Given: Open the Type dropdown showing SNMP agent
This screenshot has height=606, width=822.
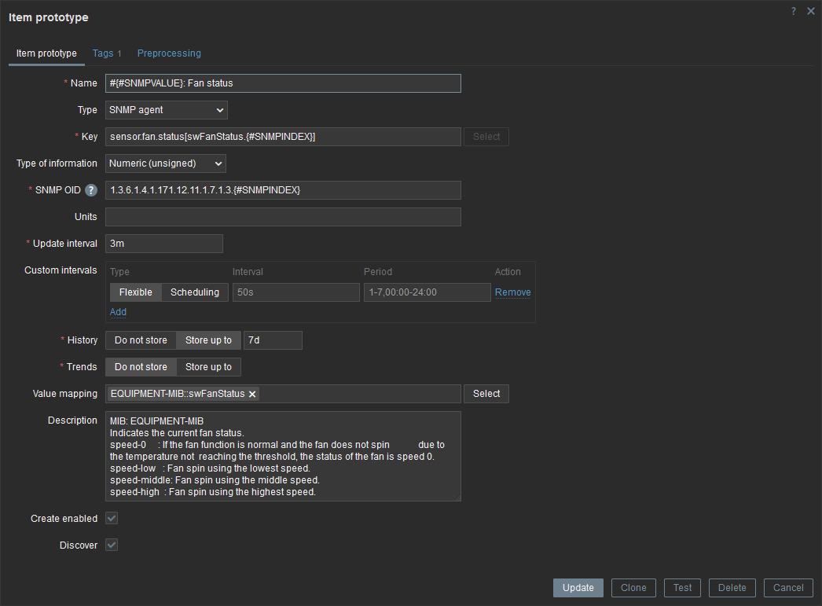Looking at the screenshot, I should tap(167, 110).
